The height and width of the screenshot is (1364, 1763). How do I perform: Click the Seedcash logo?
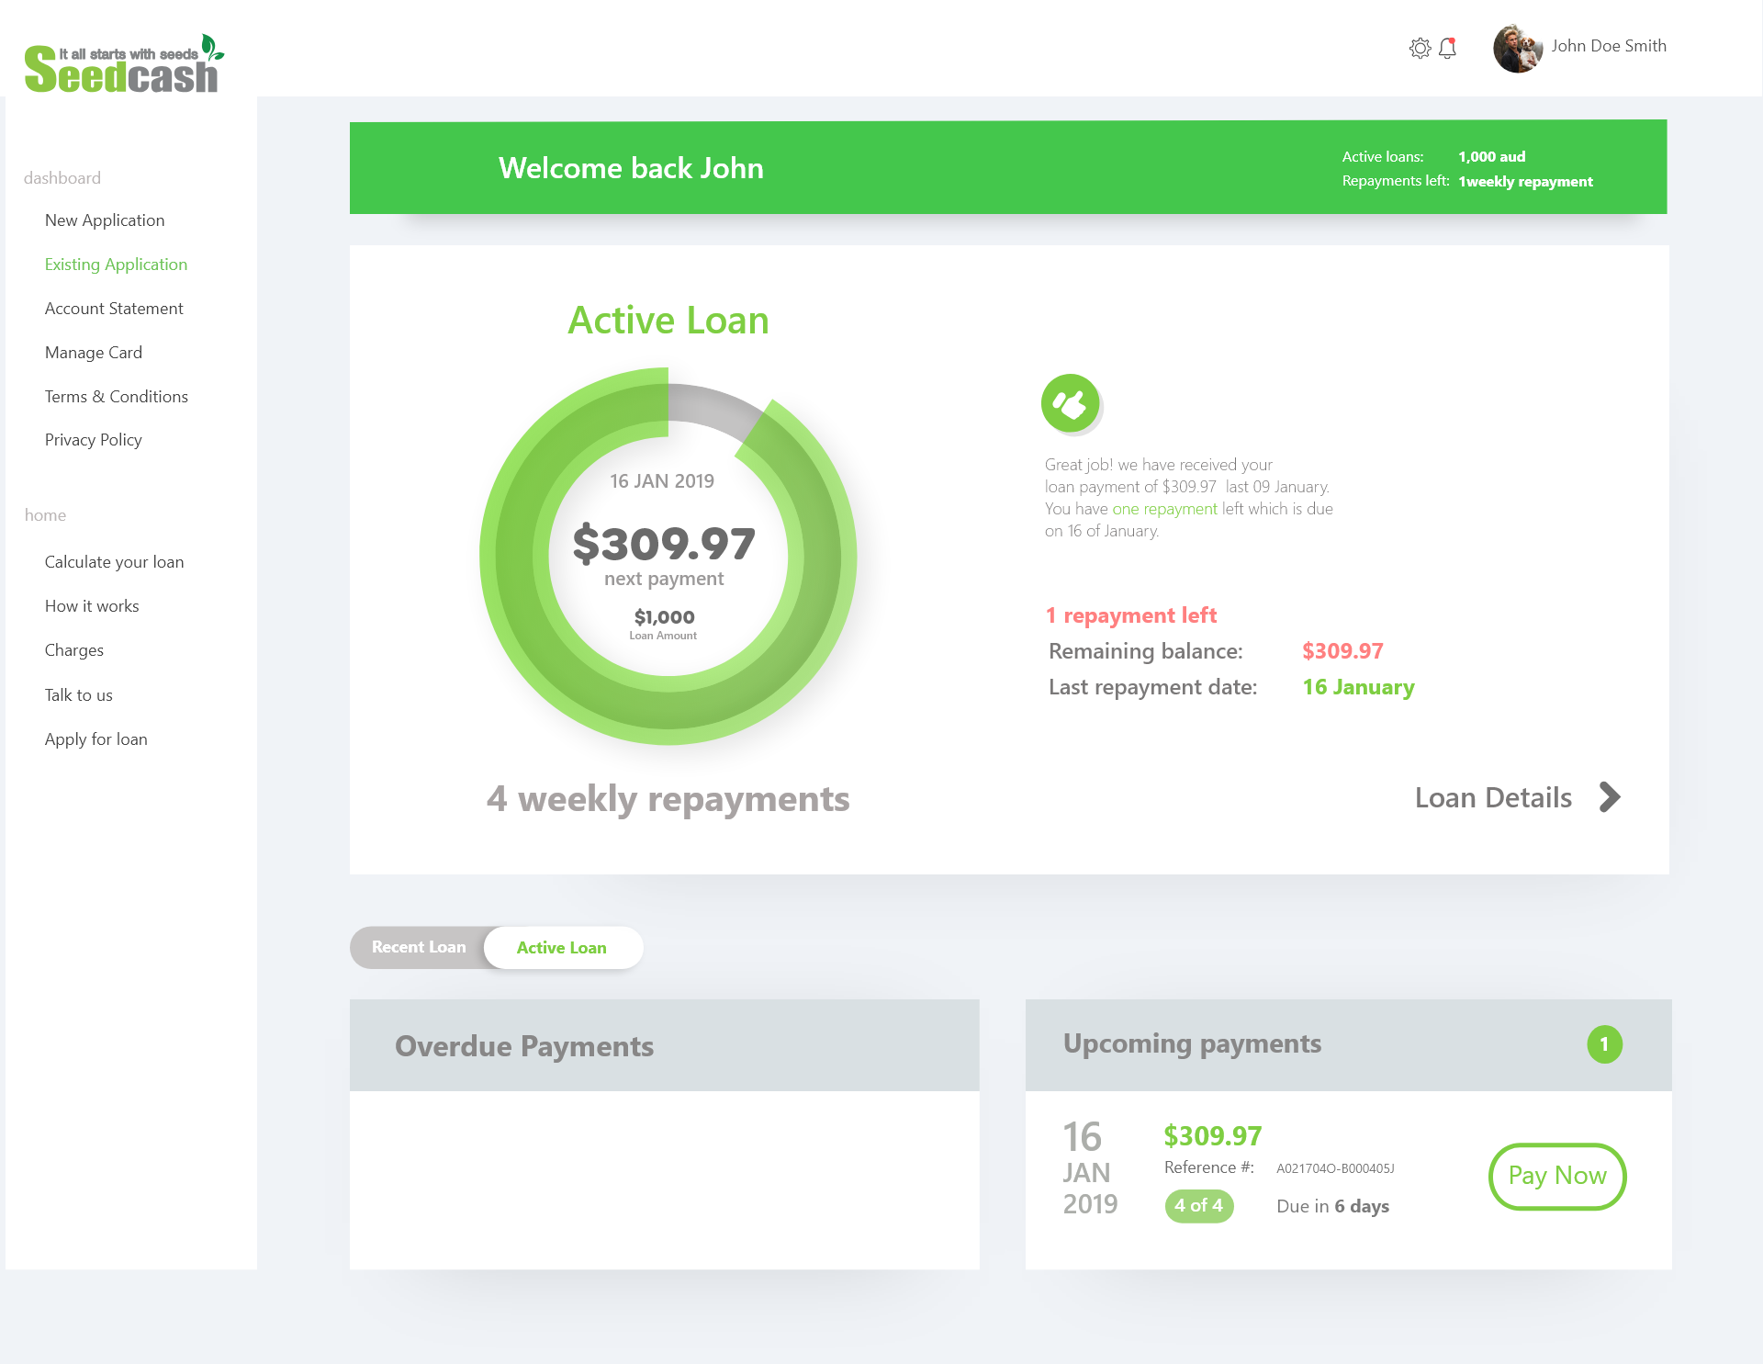click(x=124, y=64)
